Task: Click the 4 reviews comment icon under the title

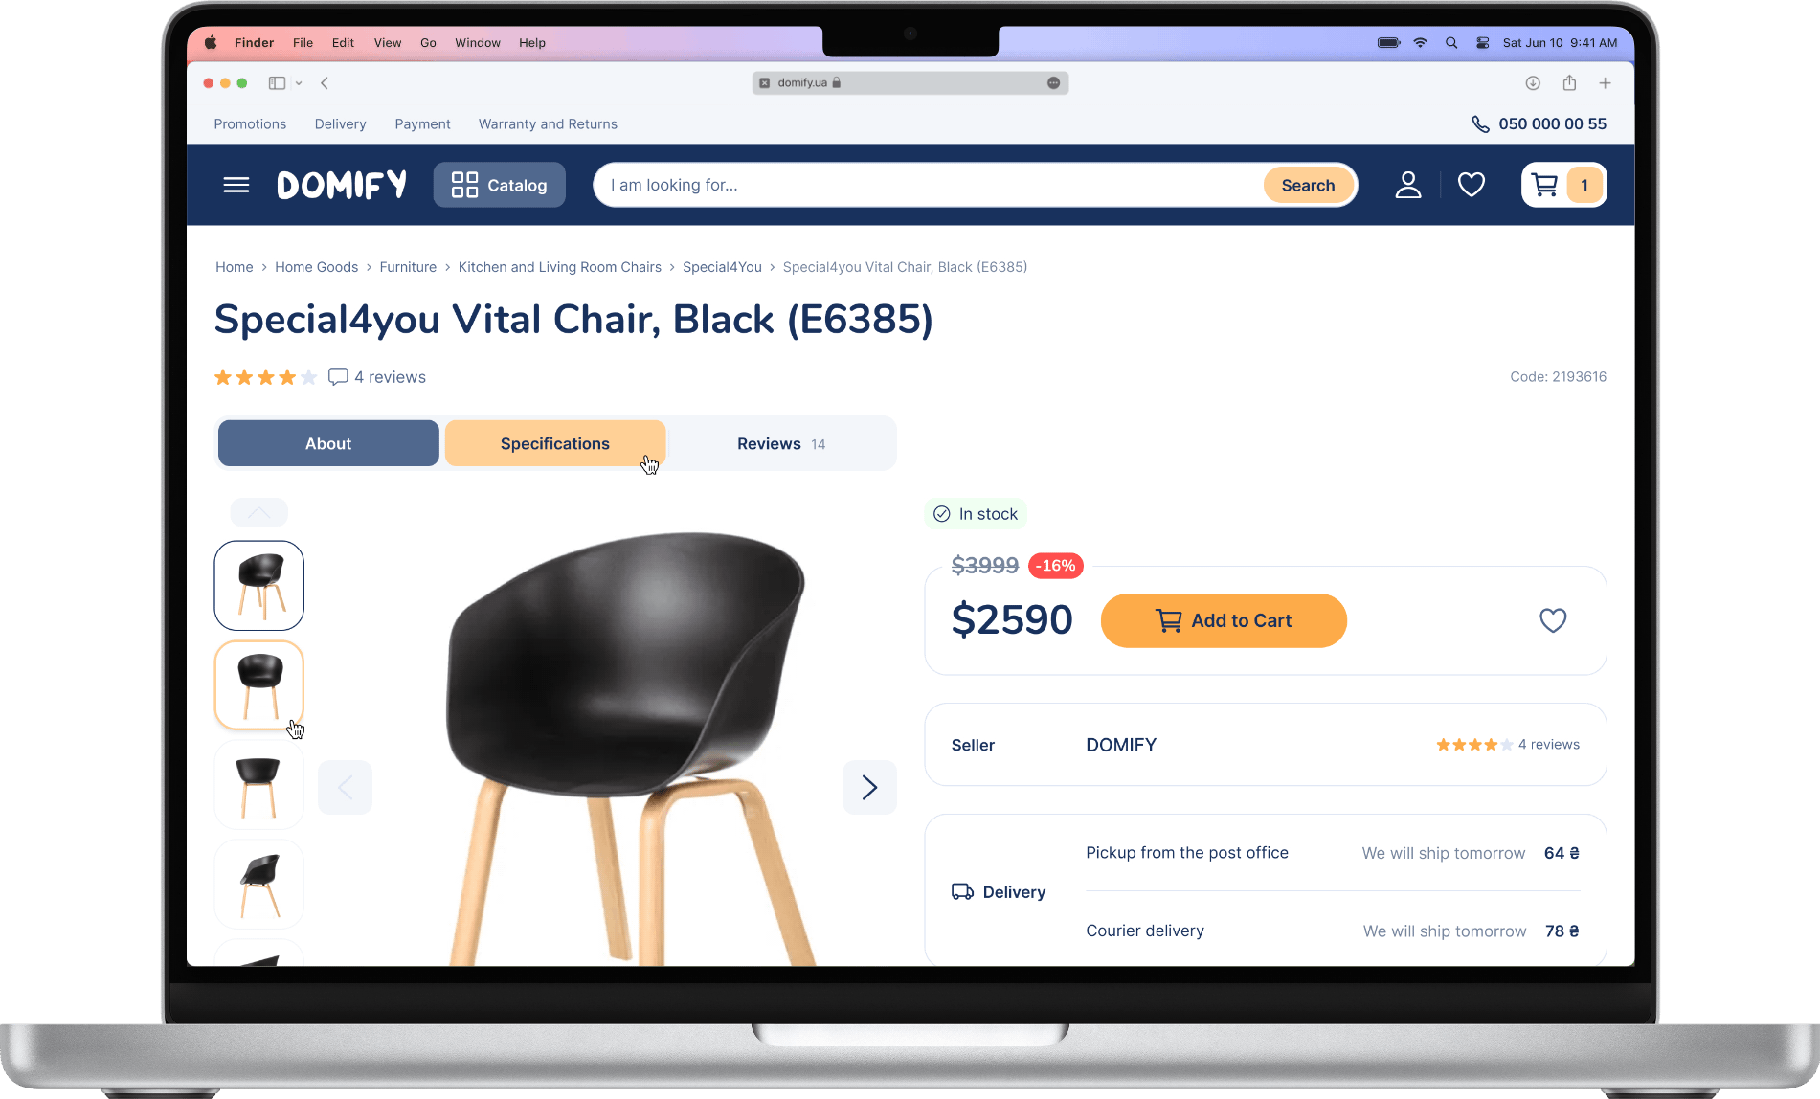Action: coord(338,377)
